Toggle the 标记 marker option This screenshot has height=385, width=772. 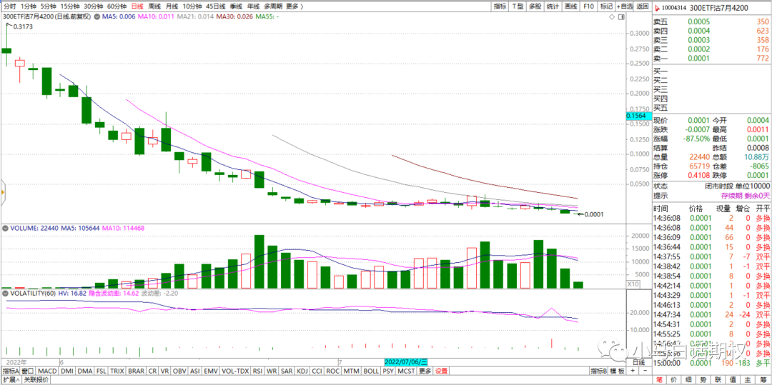606,6
